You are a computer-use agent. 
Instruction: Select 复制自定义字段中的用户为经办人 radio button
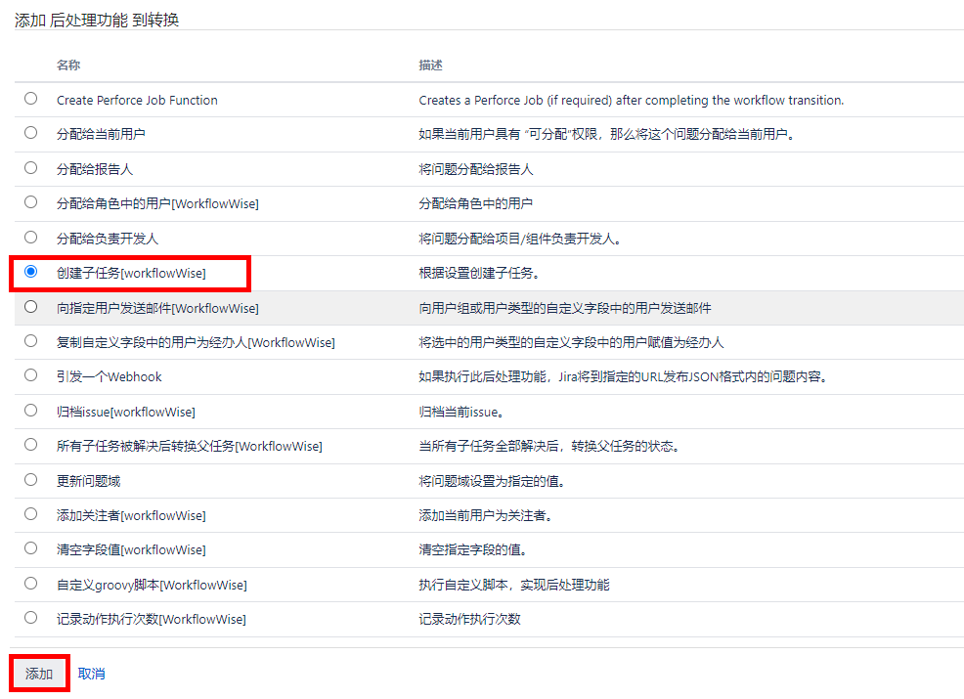(31, 341)
